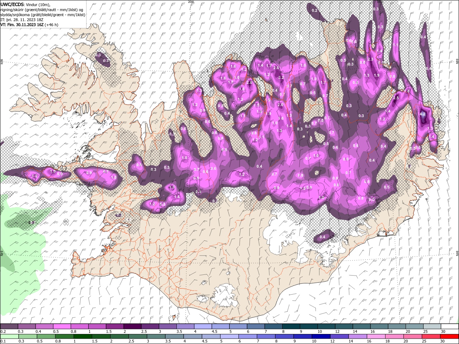Click the 0.1 label under the rain legend
The image size is (459, 344).
3,341
